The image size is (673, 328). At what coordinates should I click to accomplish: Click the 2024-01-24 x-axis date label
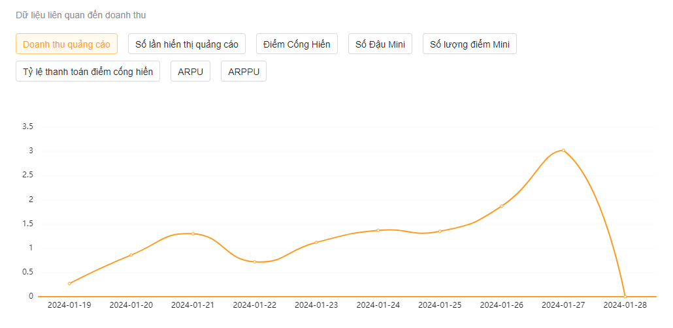(378, 305)
